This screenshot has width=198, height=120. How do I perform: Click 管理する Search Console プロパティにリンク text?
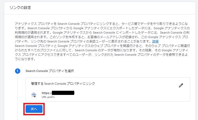pos(63,84)
